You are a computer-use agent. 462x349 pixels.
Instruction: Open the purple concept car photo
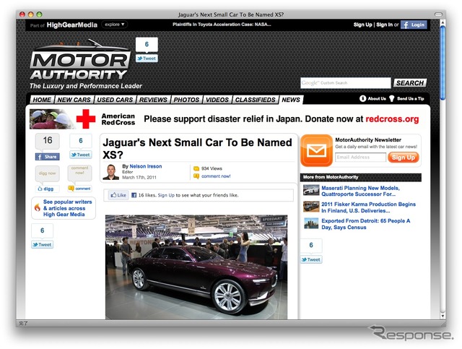196,267
